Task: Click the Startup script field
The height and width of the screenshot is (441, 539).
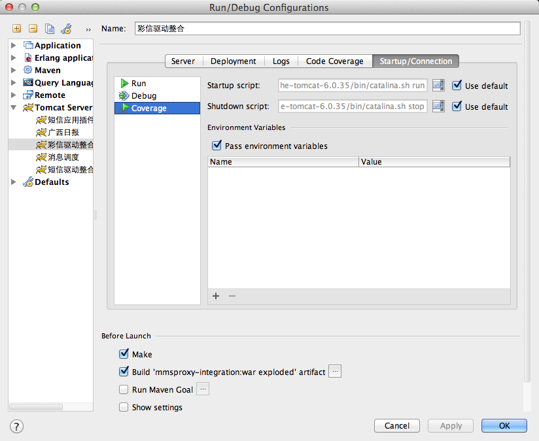Action: [353, 85]
